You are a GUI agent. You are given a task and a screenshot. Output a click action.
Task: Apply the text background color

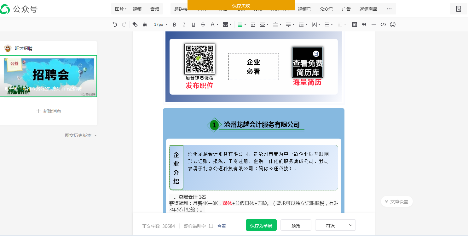(225, 25)
